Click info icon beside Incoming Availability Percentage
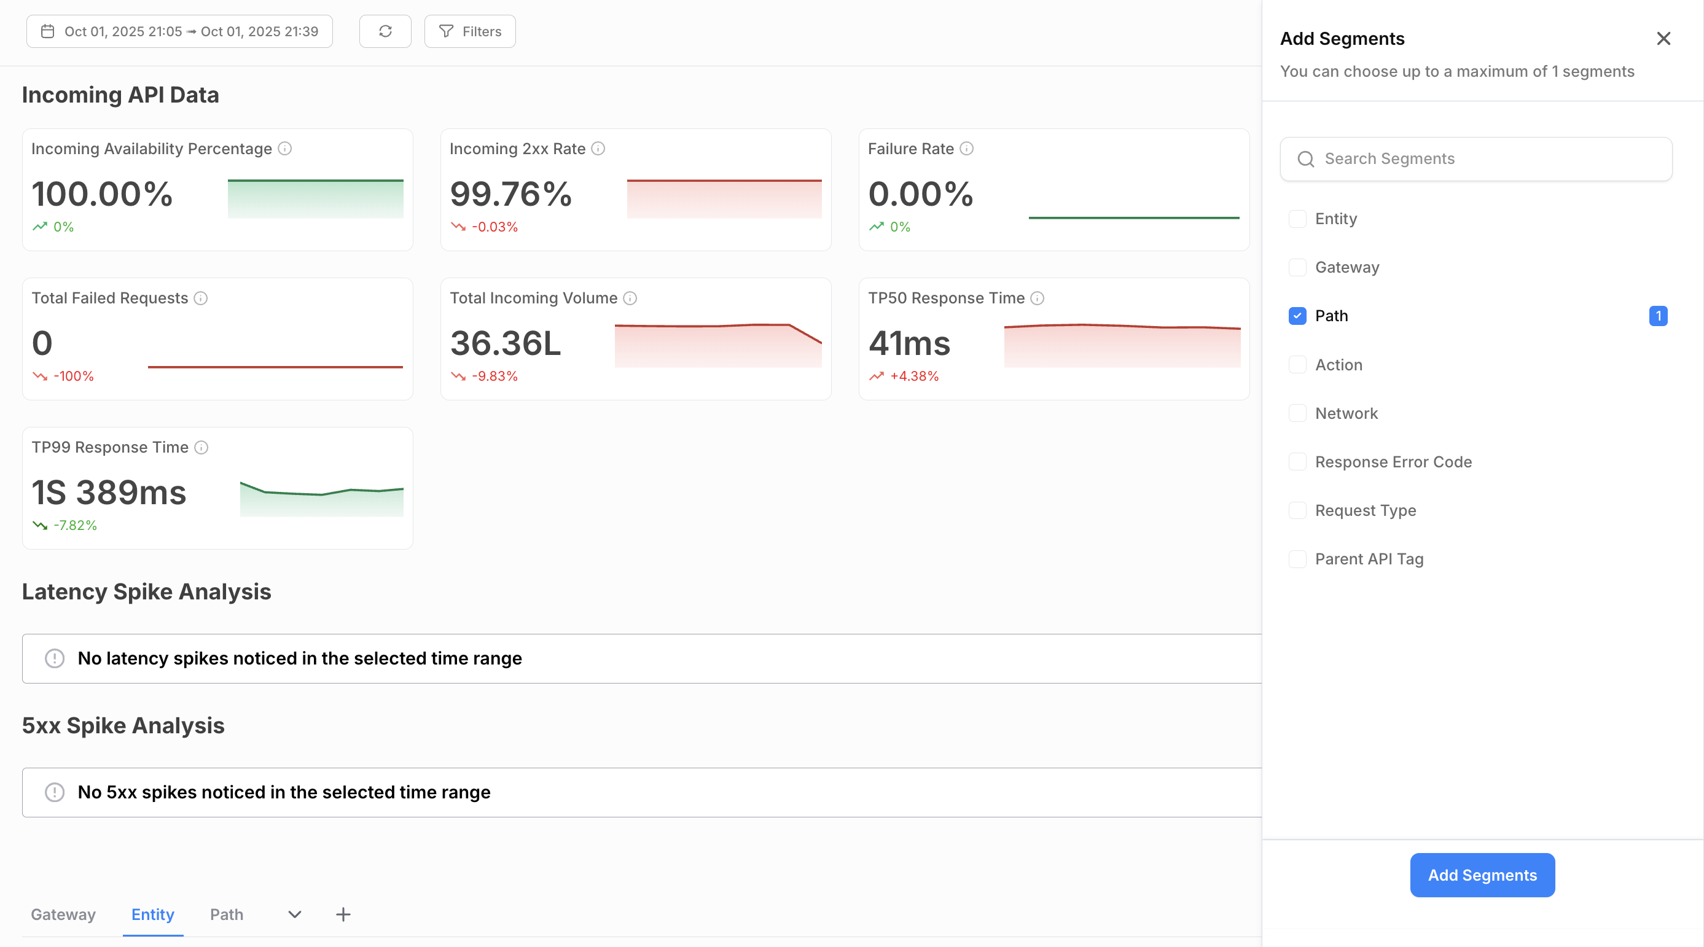Screen dimensions: 1704x947 coord(284,148)
